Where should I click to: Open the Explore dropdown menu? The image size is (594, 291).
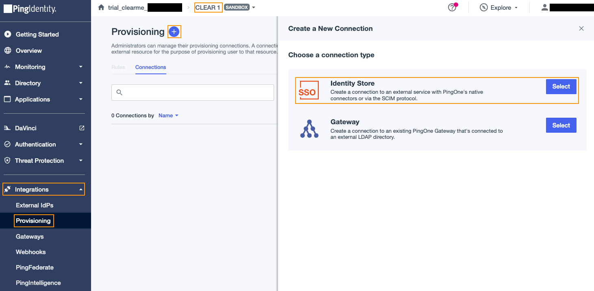point(499,7)
